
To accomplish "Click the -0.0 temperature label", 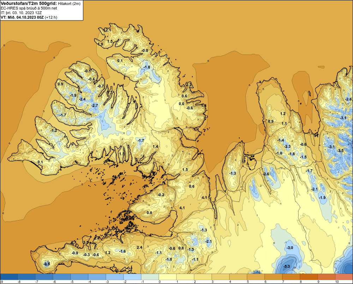I will tap(145, 51).
